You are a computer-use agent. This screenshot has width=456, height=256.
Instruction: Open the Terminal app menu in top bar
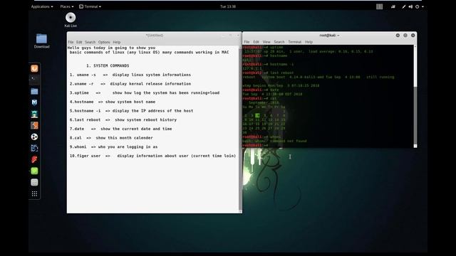pyautogui.click(x=90, y=6)
